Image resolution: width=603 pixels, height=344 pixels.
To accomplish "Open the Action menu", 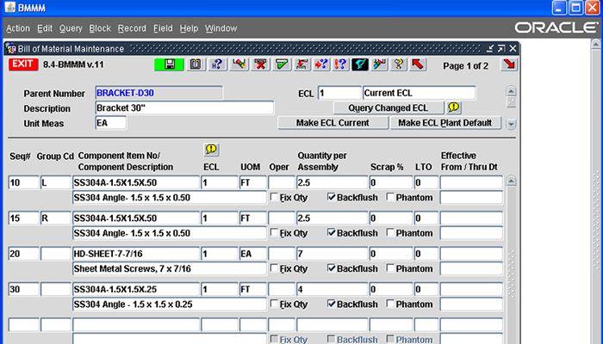I will [18, 28].
